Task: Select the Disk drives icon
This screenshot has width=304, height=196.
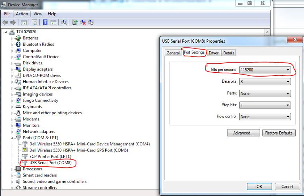Action: pyautogui.click(x=18, y=64)
